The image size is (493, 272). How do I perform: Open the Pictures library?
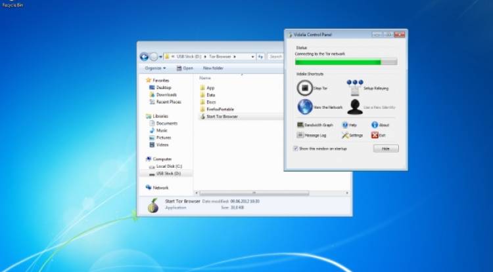click(x=160, y=138)
